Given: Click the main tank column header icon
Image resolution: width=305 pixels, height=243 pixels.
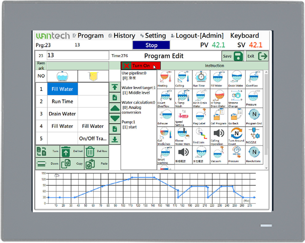Looking at the screenshot, I should click(62, 76).
